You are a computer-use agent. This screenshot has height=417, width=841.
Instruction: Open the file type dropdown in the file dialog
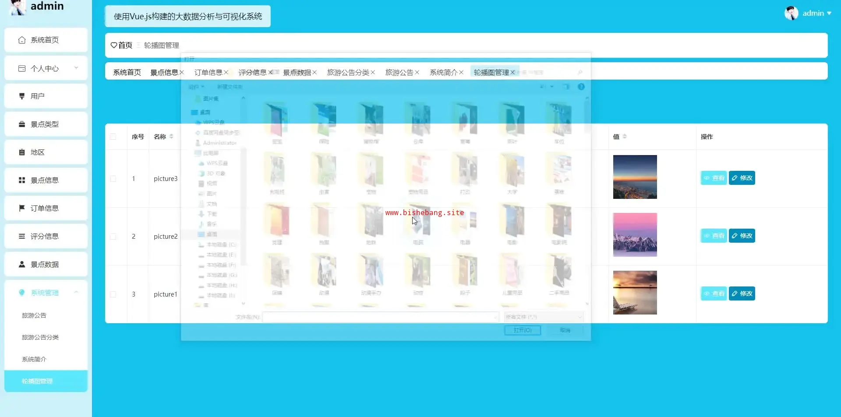[x=544, y=317]
